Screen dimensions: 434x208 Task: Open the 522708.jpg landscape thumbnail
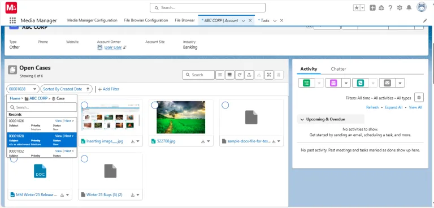point(181,117)
